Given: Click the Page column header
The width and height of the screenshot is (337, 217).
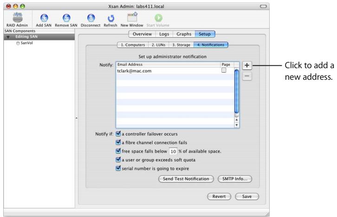Looking at the screenshot, I should tap(227, 64).
